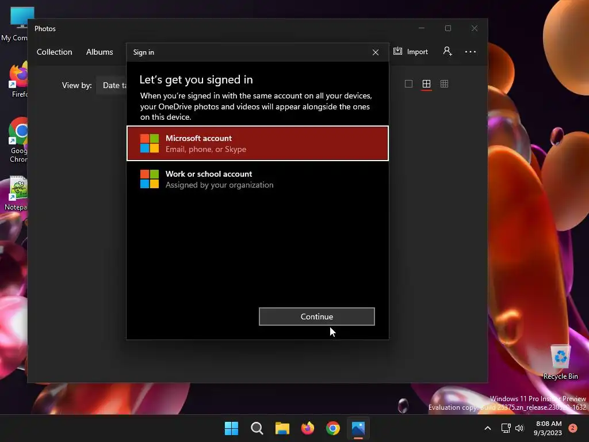Open the Windows Start menu
Screen dimensions: 589x442
(x=231, y=428)
